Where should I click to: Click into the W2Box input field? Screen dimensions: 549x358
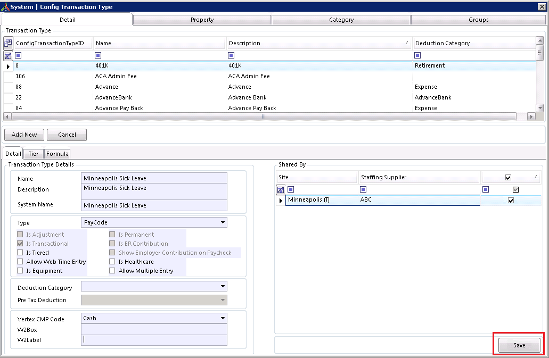click(x=154, y=330)
